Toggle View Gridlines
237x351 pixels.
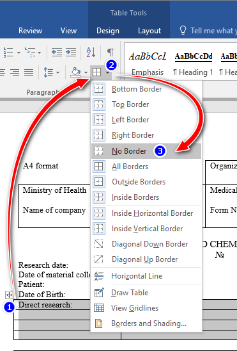point(146,308)
